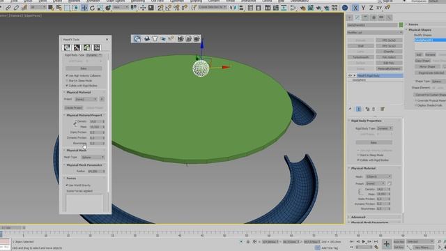Screen dimensions: 446x251
Task: Toggle Percent Snap in the main toolbar
Action: tap(176, 8)
